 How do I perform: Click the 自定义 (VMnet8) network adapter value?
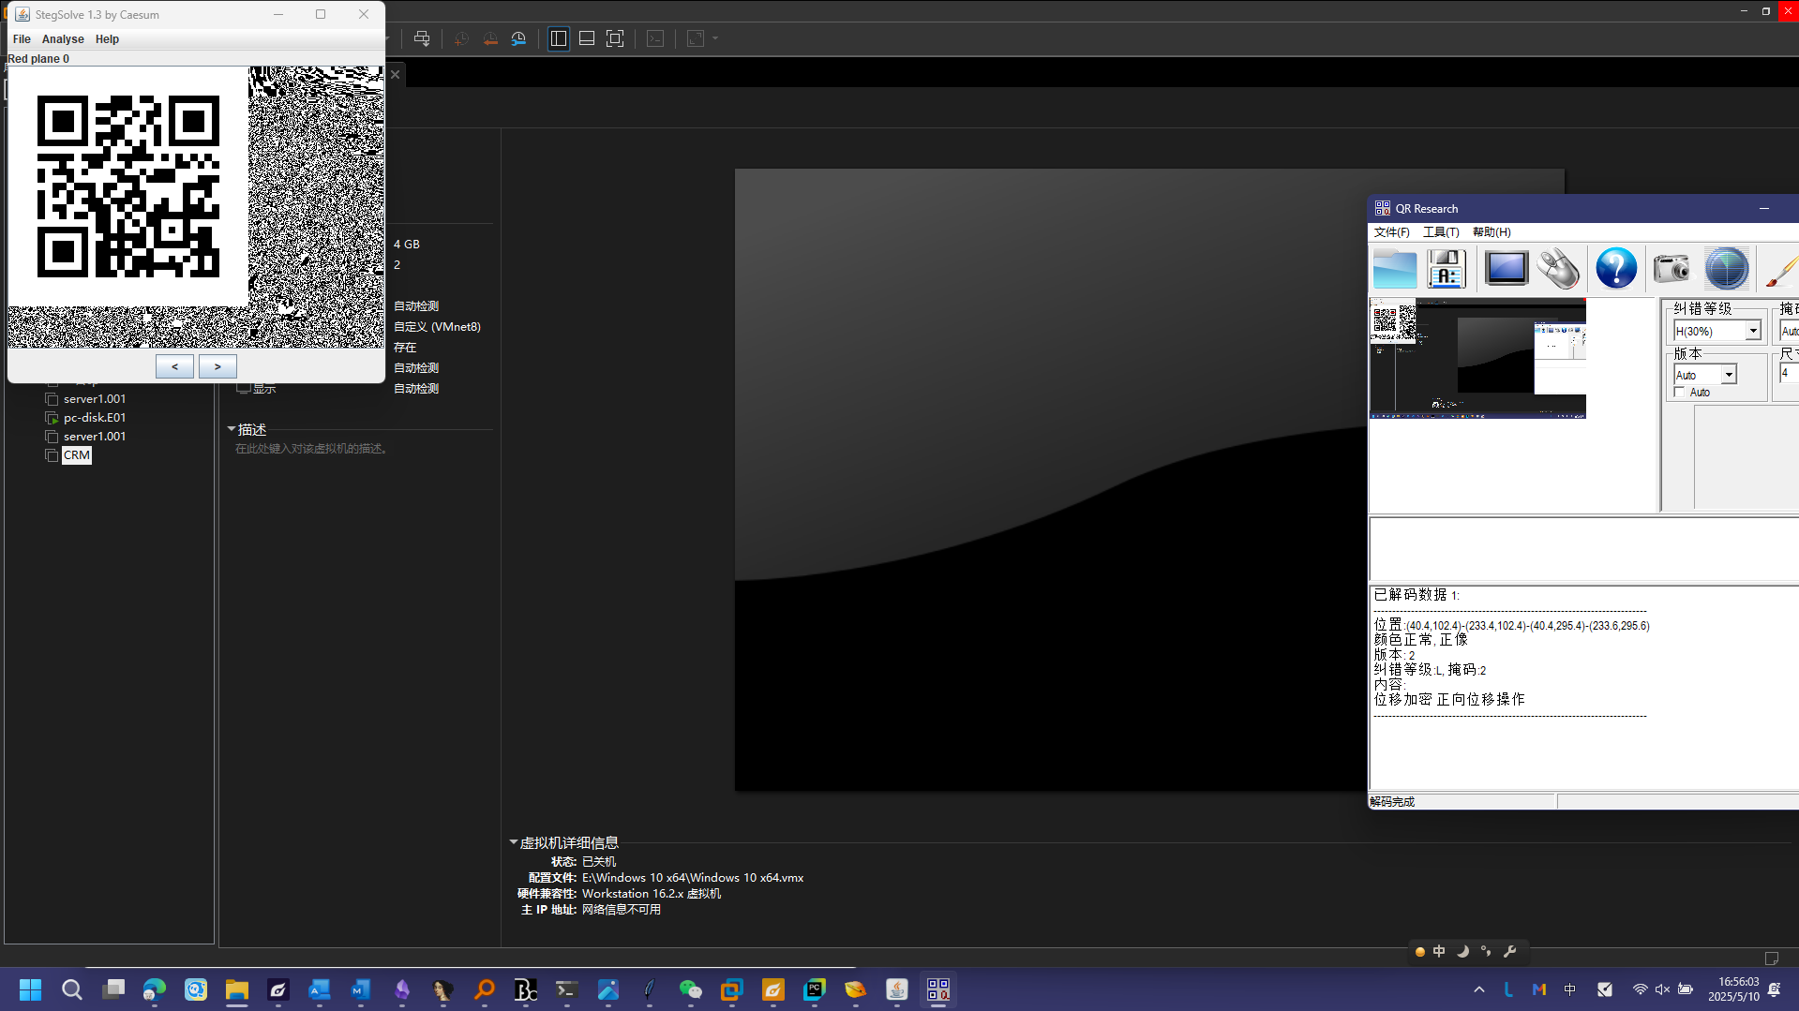[437, 327]
